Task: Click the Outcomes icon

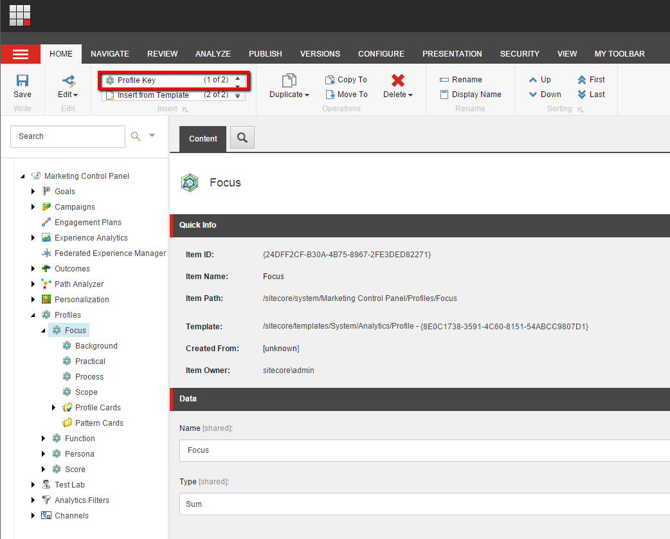Action: pyautogui.click(x=46, y=268)
